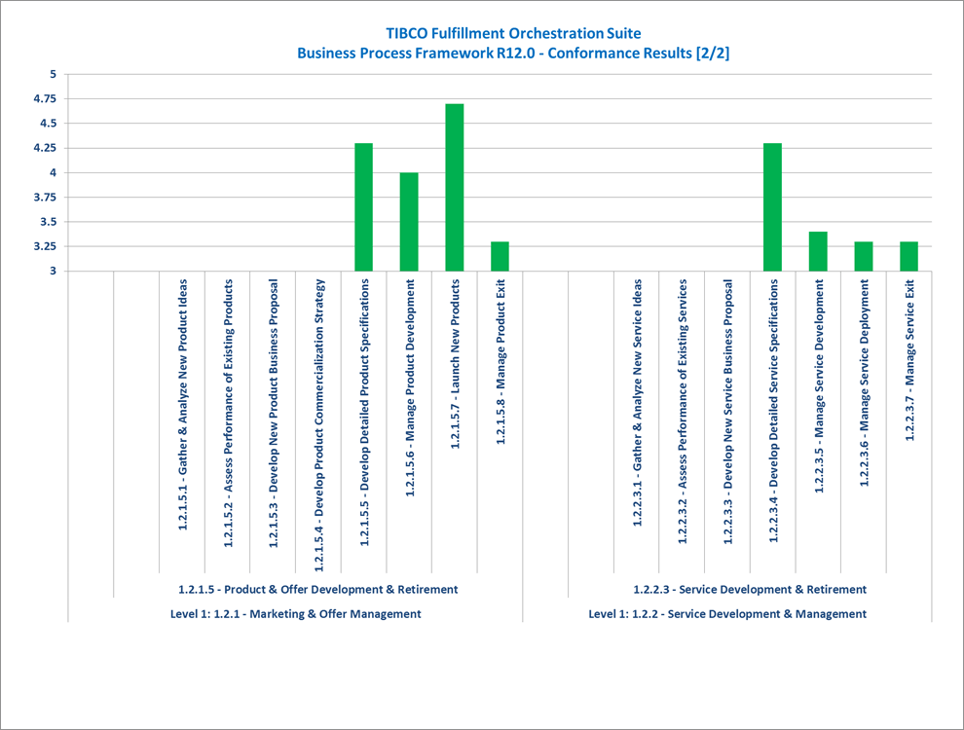Select "Level 1: 1.2.1 - Marketing & Offer Management"

(296, 614)
